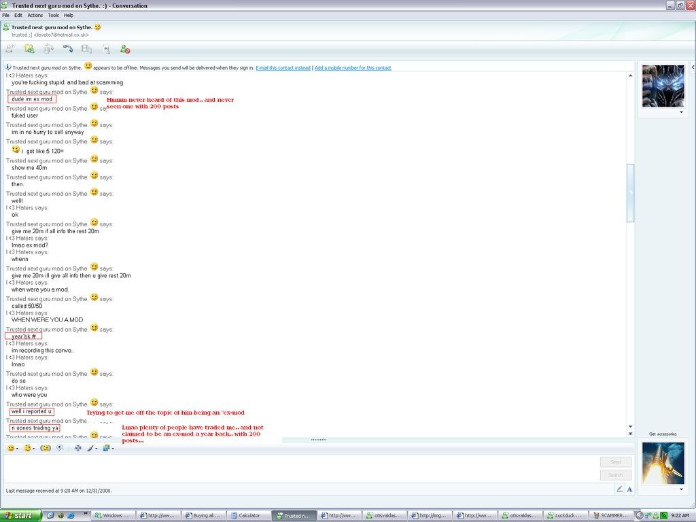The height and width of the screenshot is (522, 696).
Task: Toggle handwriting mode pen icon
Action: click(620, 489)
